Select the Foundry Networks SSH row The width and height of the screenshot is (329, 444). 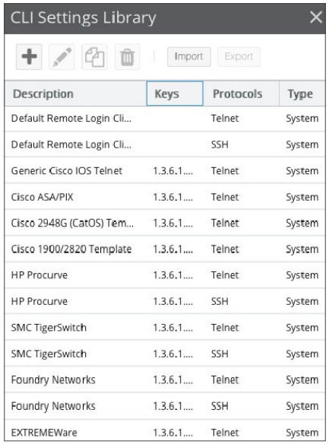pos(165,406)
